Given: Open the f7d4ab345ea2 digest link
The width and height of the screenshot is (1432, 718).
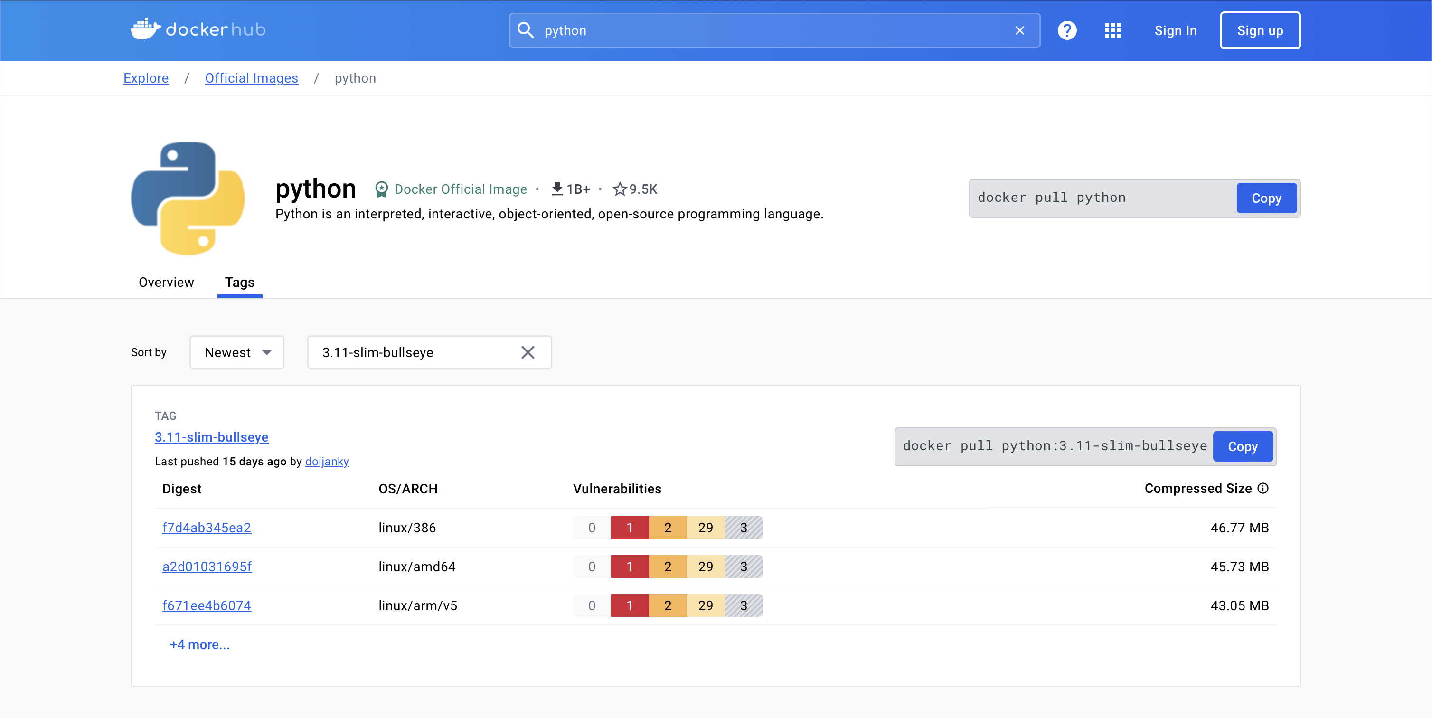Looking at the screenshot, I should 207,527.
